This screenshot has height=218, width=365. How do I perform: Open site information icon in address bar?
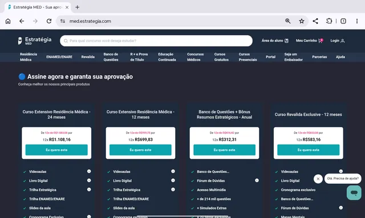tap(63, 21)
